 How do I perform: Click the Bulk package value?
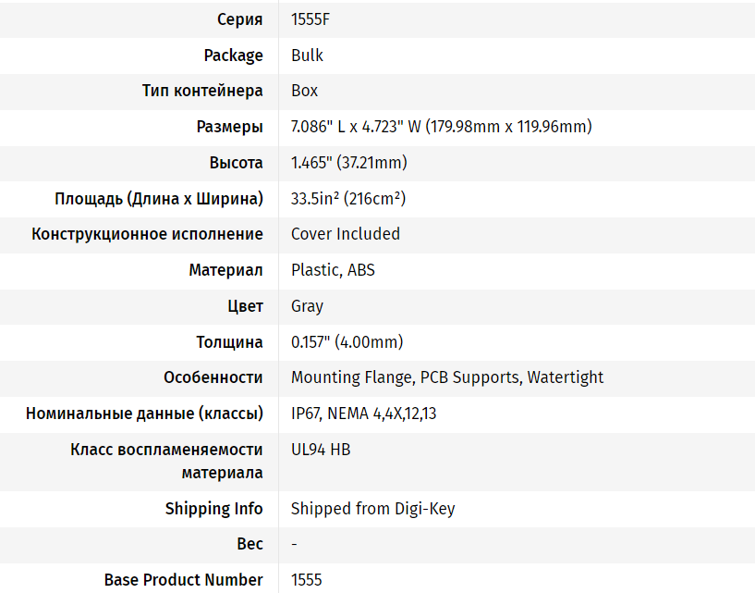pos(307,56)
